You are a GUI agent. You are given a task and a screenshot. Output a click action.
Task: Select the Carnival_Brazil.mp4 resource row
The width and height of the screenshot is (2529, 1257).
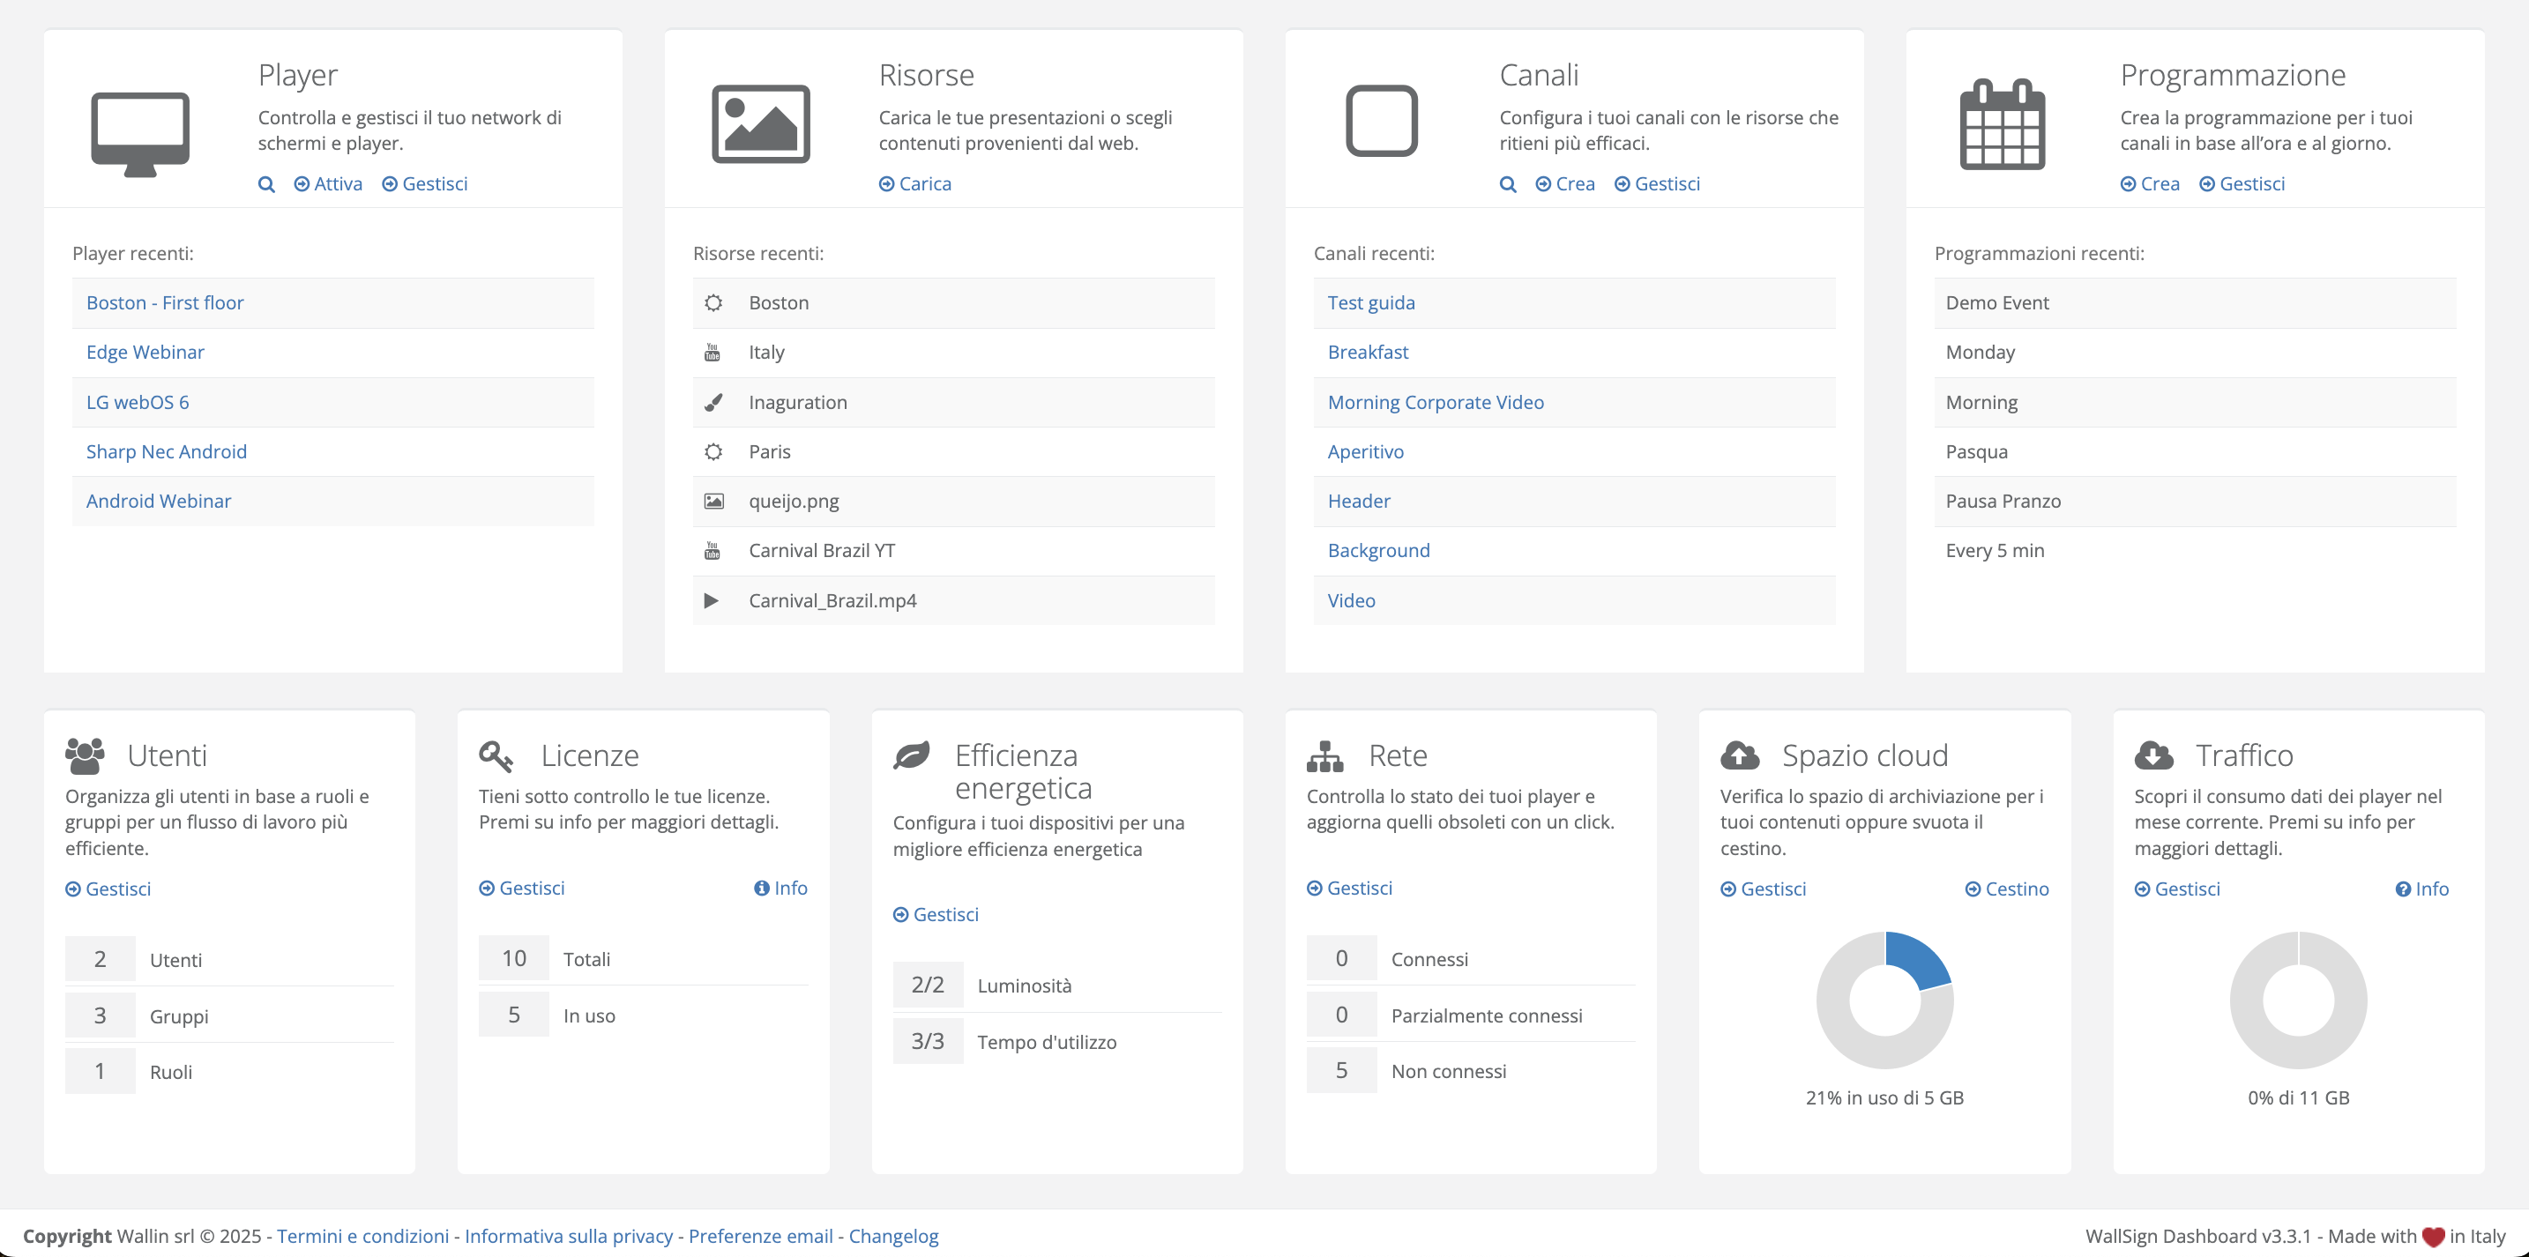(x=832, y=600)
